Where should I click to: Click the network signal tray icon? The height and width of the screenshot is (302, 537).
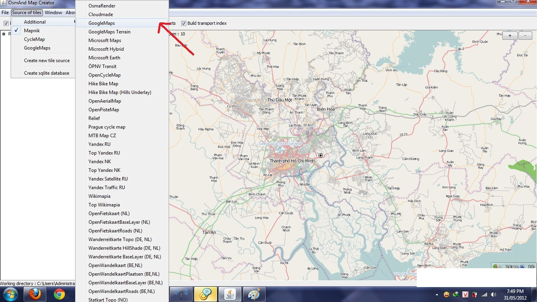click(x=484, y=294)
